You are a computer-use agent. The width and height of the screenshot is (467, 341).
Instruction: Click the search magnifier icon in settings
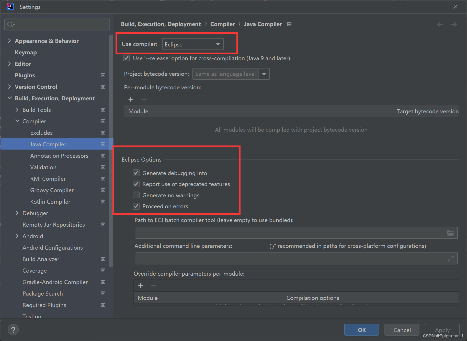[x=11, y=25]
